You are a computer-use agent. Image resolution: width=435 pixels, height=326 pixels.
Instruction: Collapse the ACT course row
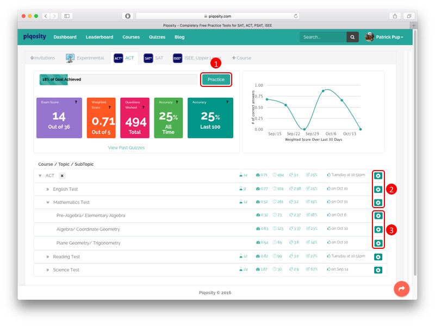40,175
